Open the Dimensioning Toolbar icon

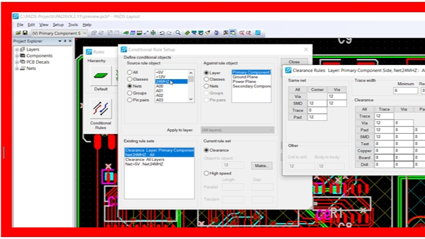coord(140,33)
